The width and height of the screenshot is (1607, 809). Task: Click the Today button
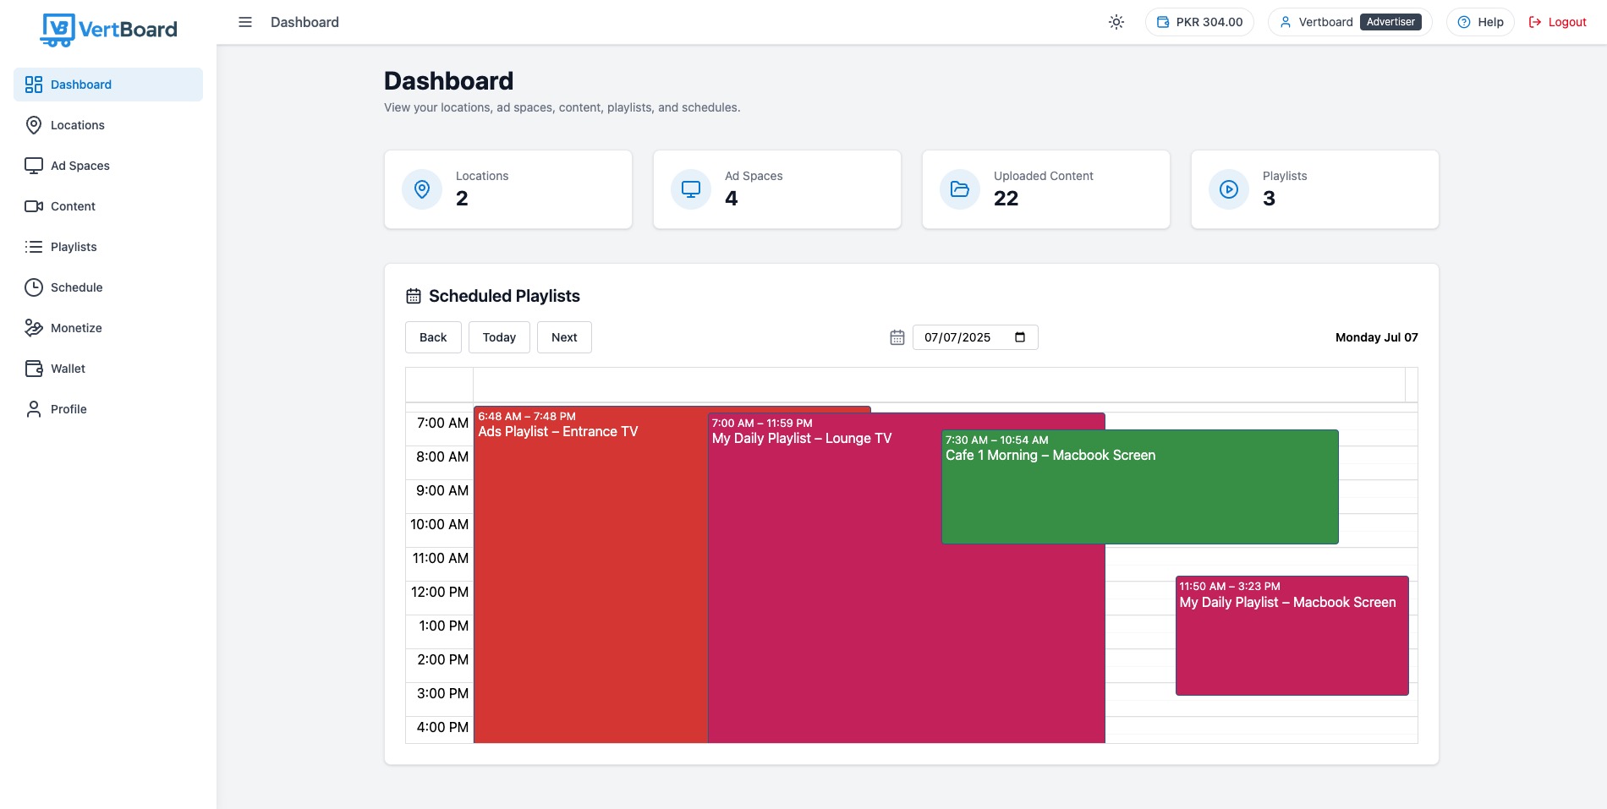point(499,337)
